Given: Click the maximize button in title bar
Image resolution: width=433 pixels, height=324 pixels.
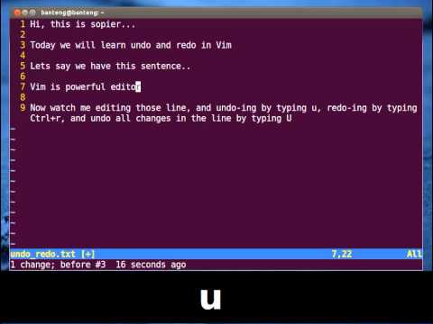Looking at the screenshot, I should pyautogui.click(x=32, y=13).
